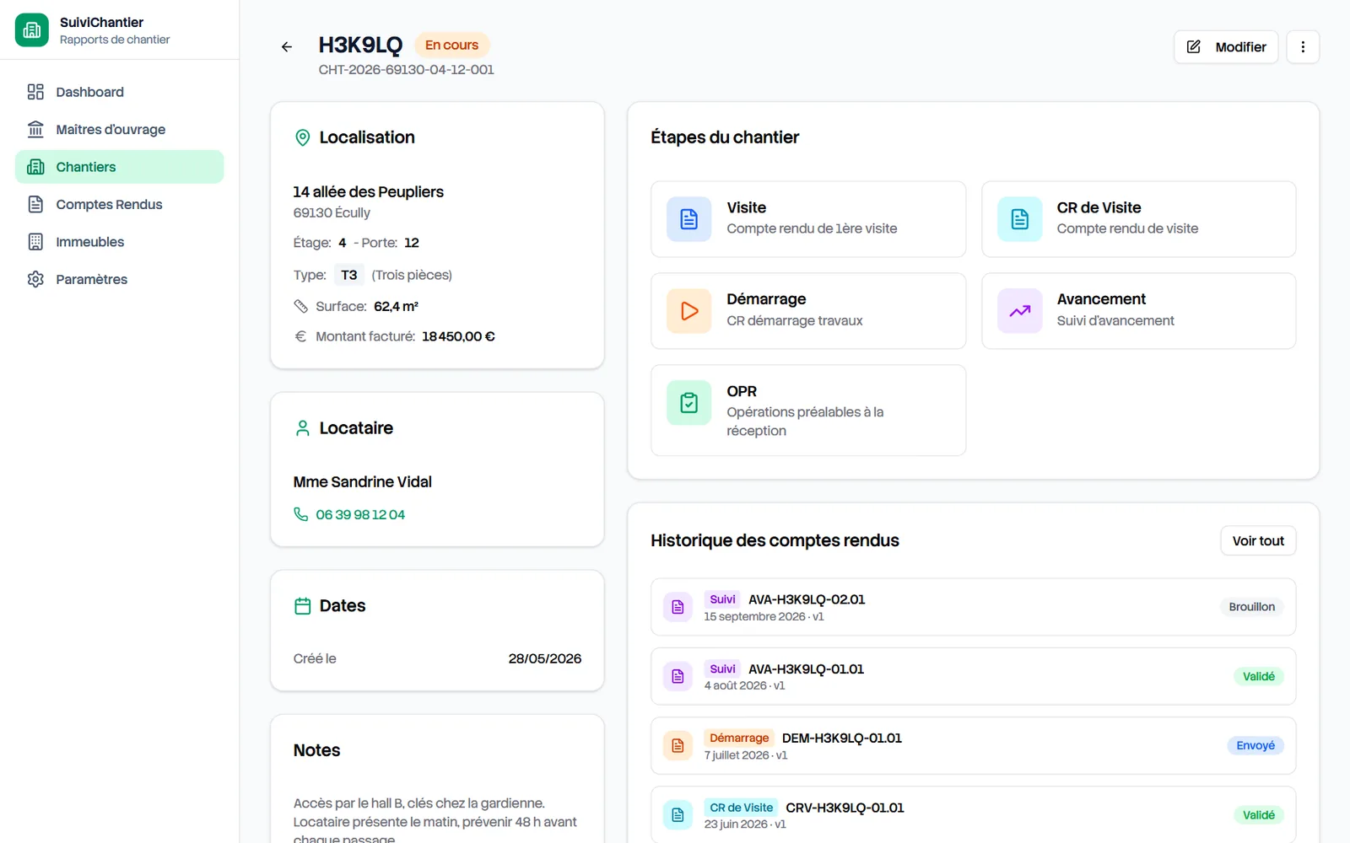The width and height of the screenshot is (1350, 843).
Task: Click the En cours status badge
Action: (451, 46)
